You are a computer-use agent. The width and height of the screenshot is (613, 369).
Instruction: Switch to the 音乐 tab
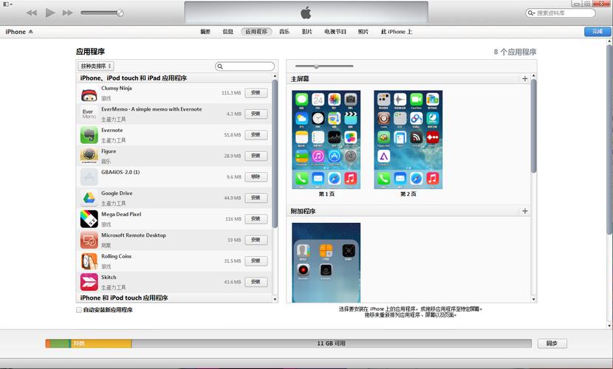point(284,32)
